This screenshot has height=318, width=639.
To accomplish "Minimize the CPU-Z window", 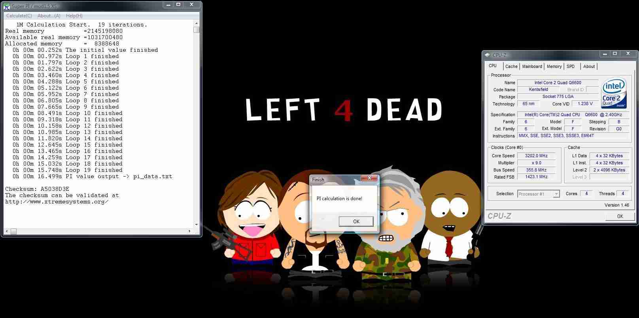I will [x=604, y=54].
